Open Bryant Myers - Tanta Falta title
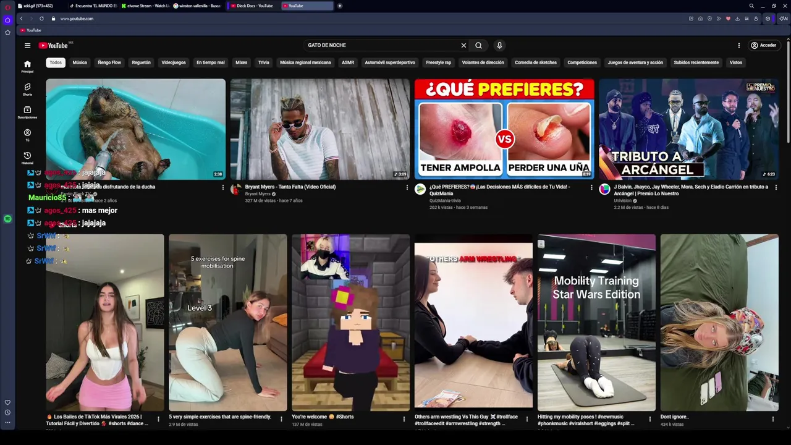 point(290,187)
